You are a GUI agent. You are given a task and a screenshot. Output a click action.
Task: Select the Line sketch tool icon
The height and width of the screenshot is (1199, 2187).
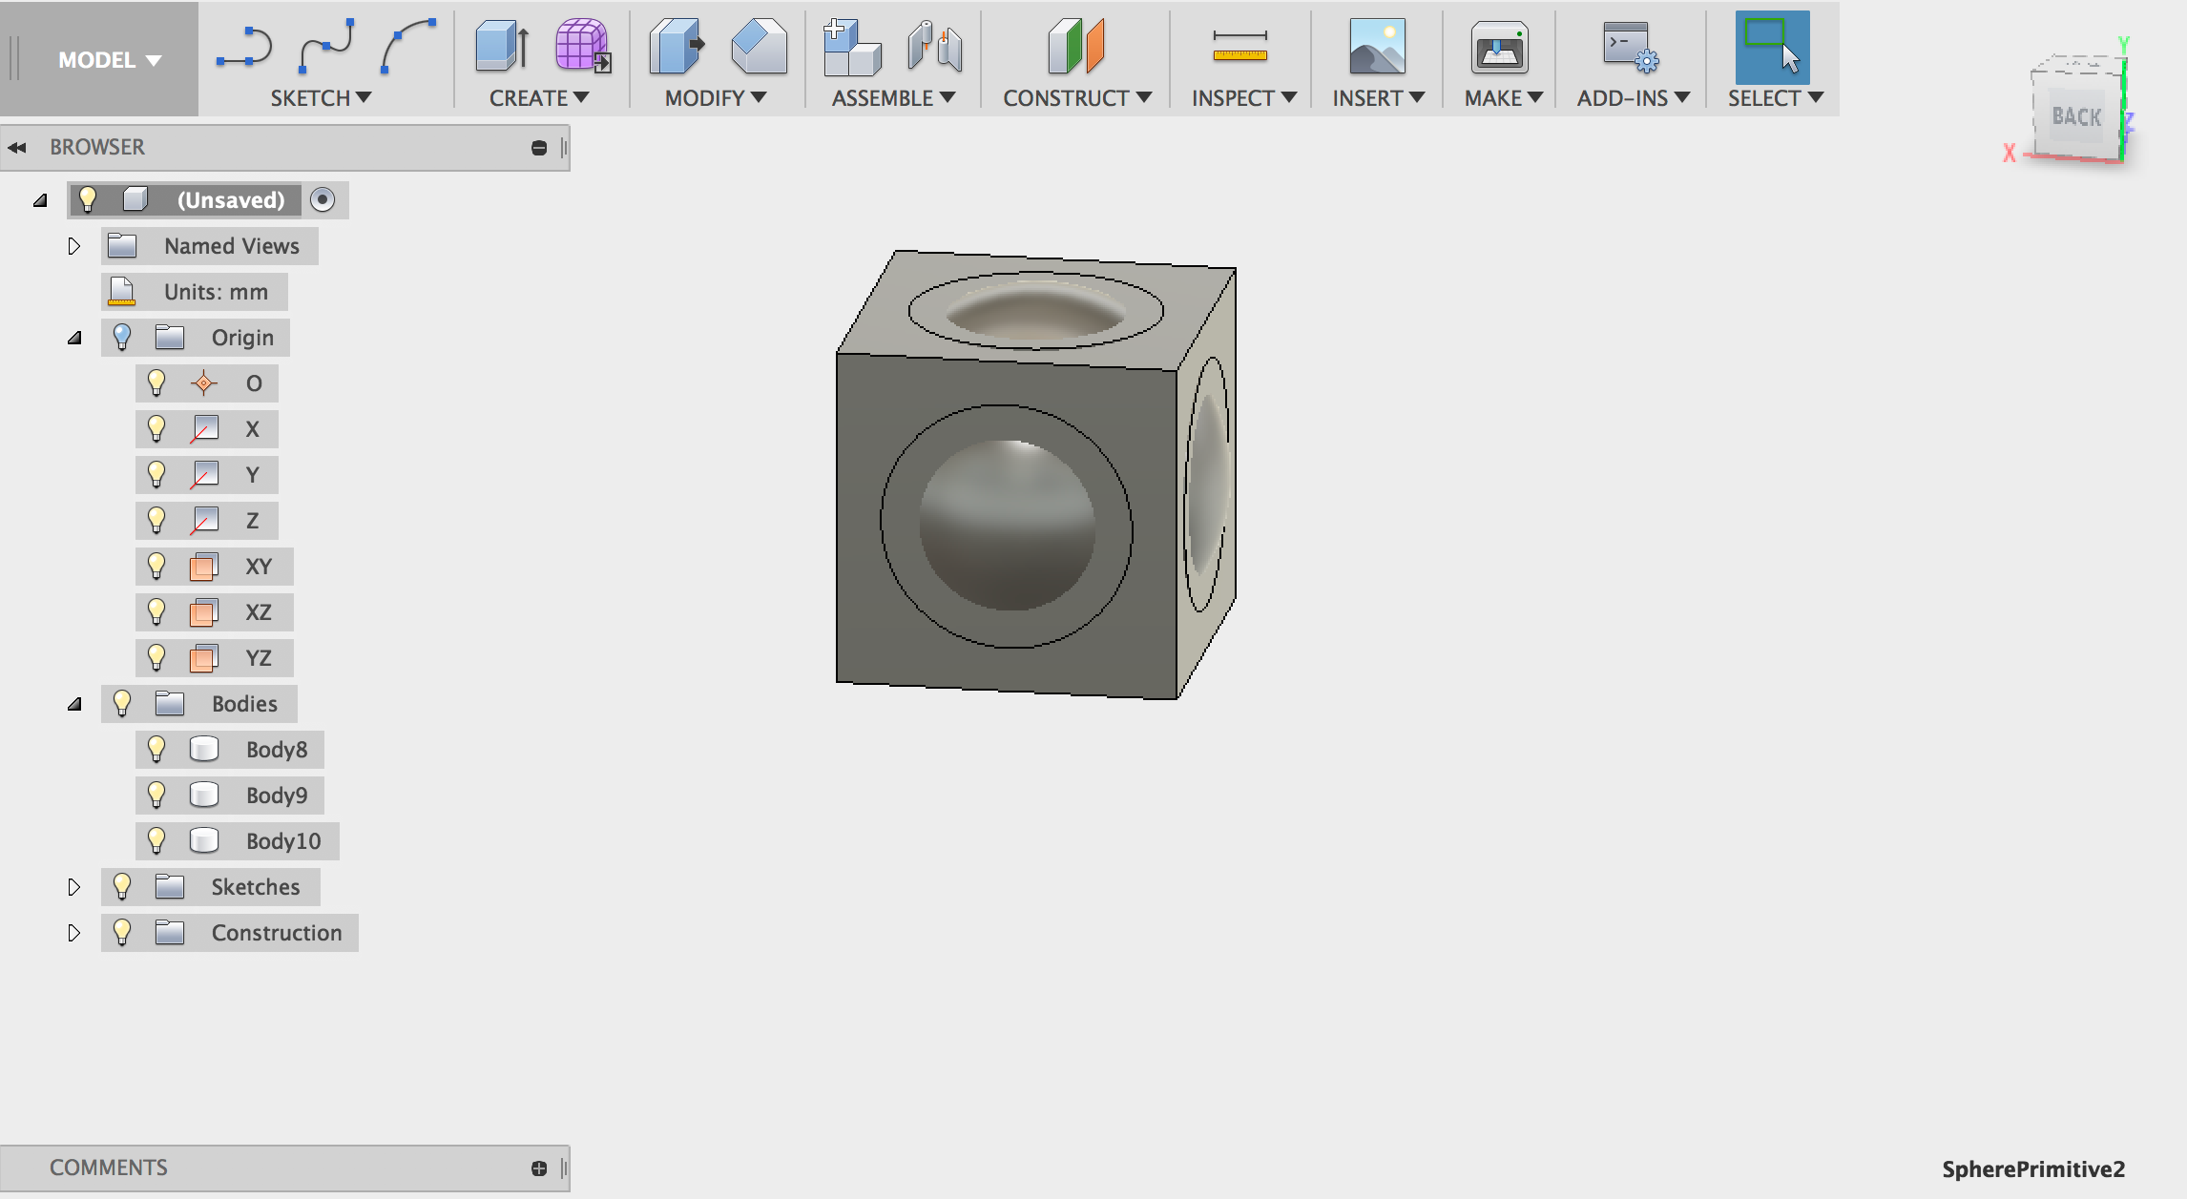[244, 47]
